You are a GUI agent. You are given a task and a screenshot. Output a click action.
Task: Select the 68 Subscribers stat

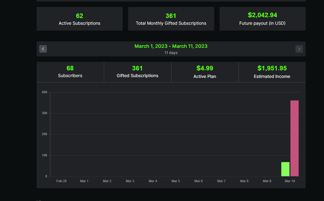pyautogui.click(x=70, y=72)
